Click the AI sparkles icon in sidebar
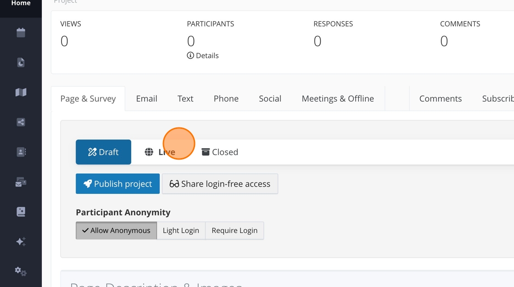Viewport: 514px width, 287px height. point(21,242)
